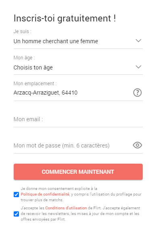Uncheck the Conditions d'utilisation acceptance checkbox

point(17,214)
